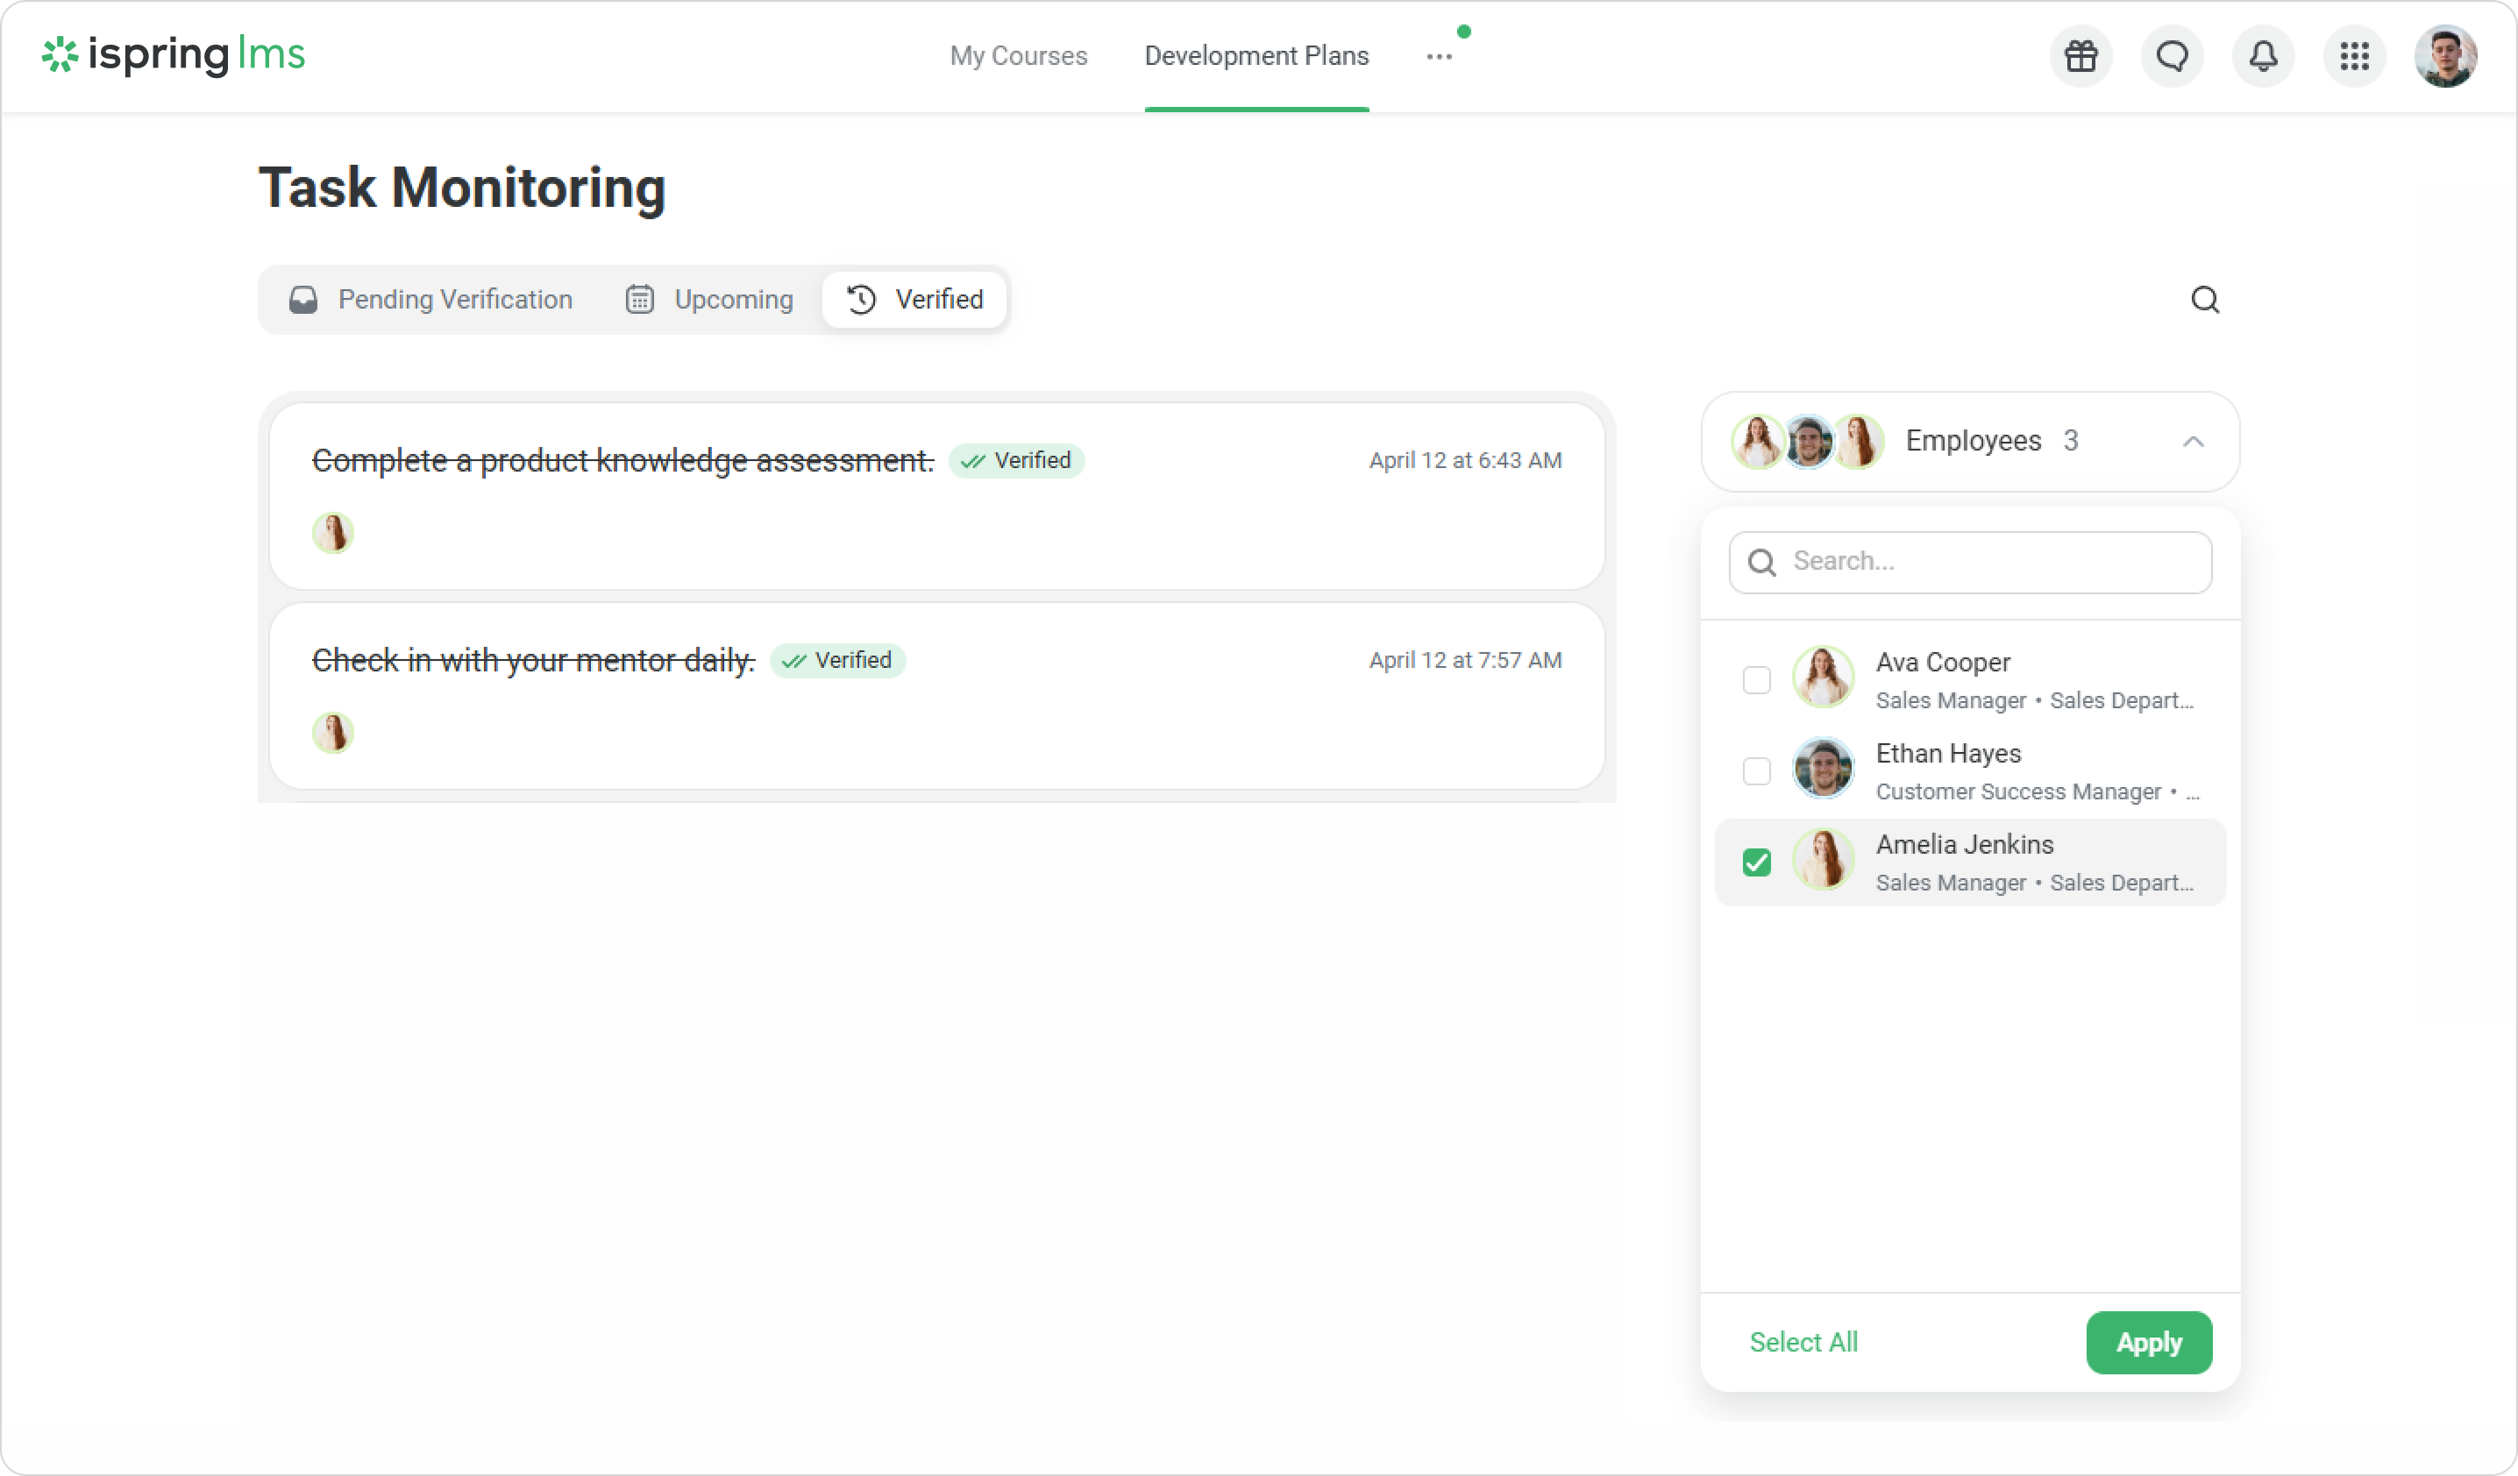Screen dimensions: 2518x1476
Task: Click assignee avatar on knowledge assessment task
Action: tap(333, 533)
